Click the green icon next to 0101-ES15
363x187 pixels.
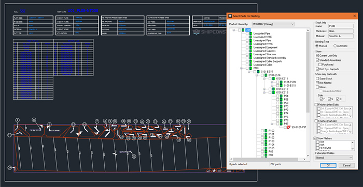[258, 72]
